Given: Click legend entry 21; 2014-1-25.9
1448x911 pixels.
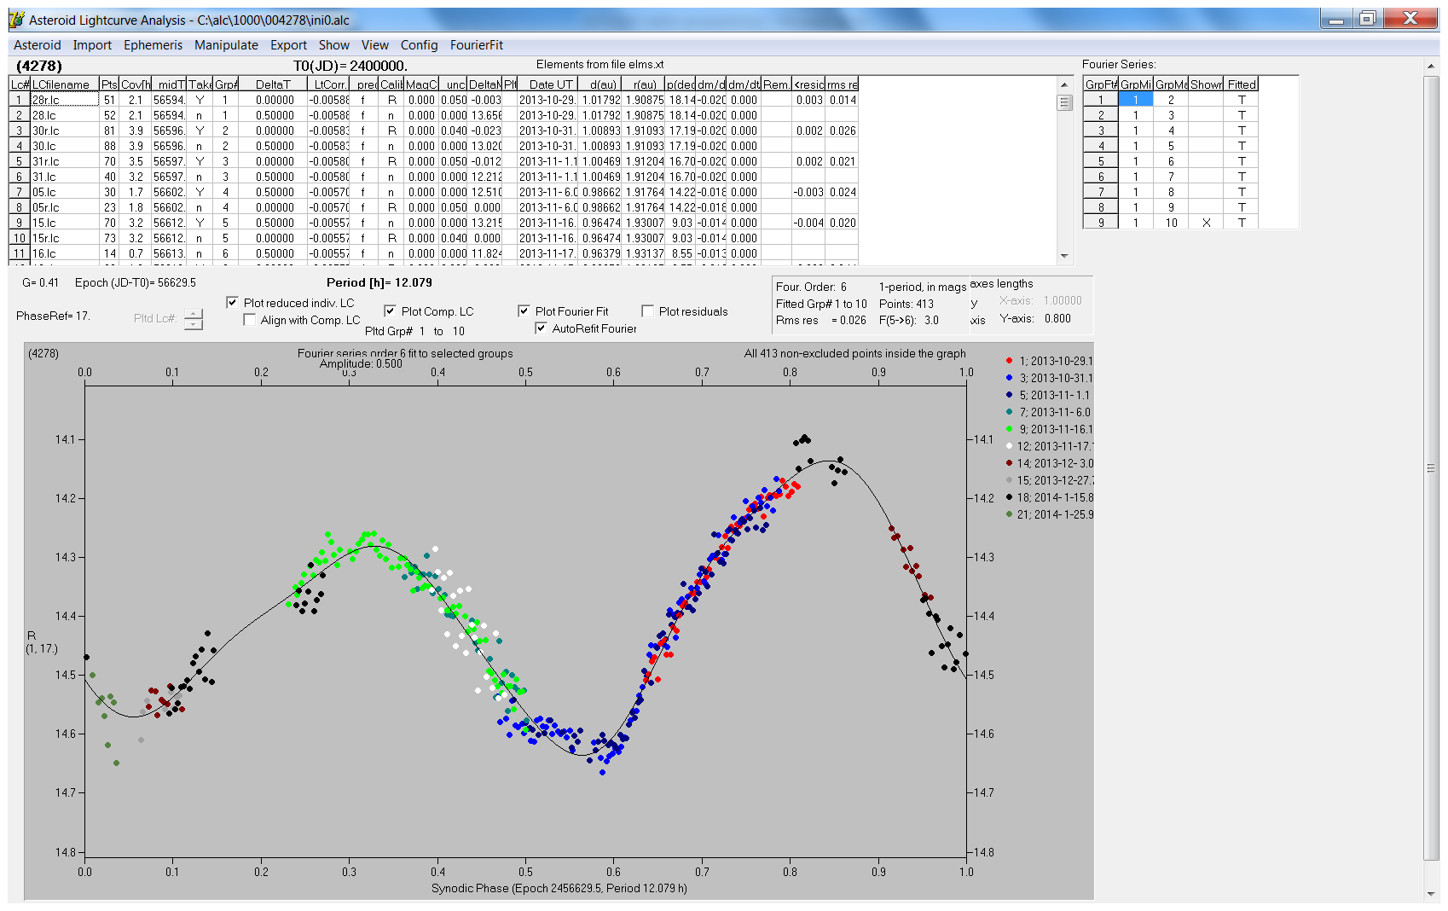Looking at the screenshot, I should tap(1048, 514).
